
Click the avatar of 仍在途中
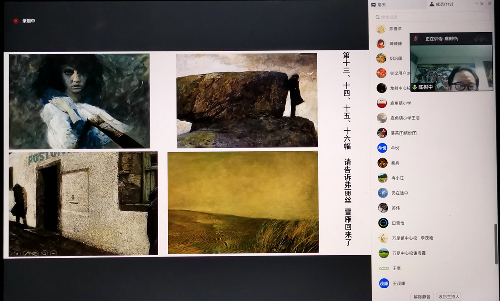[x=383, y=192]
